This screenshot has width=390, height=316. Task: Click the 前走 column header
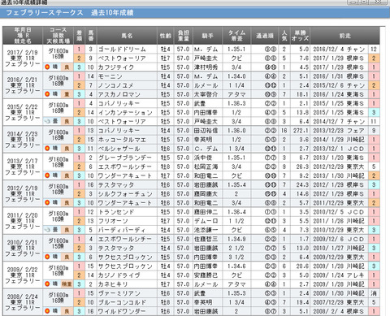point(344,36)
